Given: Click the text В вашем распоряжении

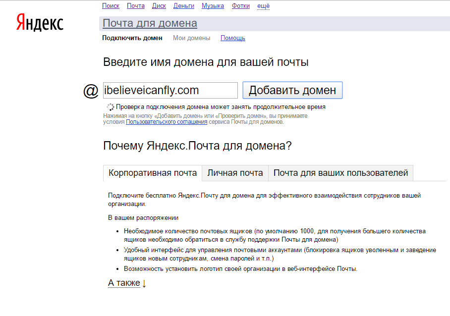Looking at the screenshot, I should (x=143, y=218).
